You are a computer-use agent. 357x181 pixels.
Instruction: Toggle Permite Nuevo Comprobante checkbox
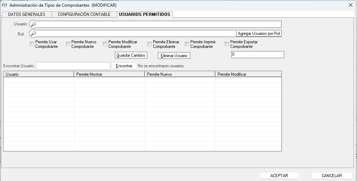68,44
